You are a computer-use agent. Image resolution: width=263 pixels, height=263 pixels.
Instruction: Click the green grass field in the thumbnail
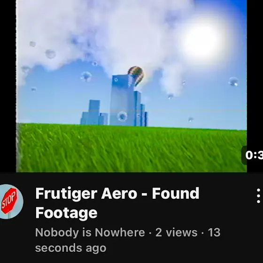131,148
